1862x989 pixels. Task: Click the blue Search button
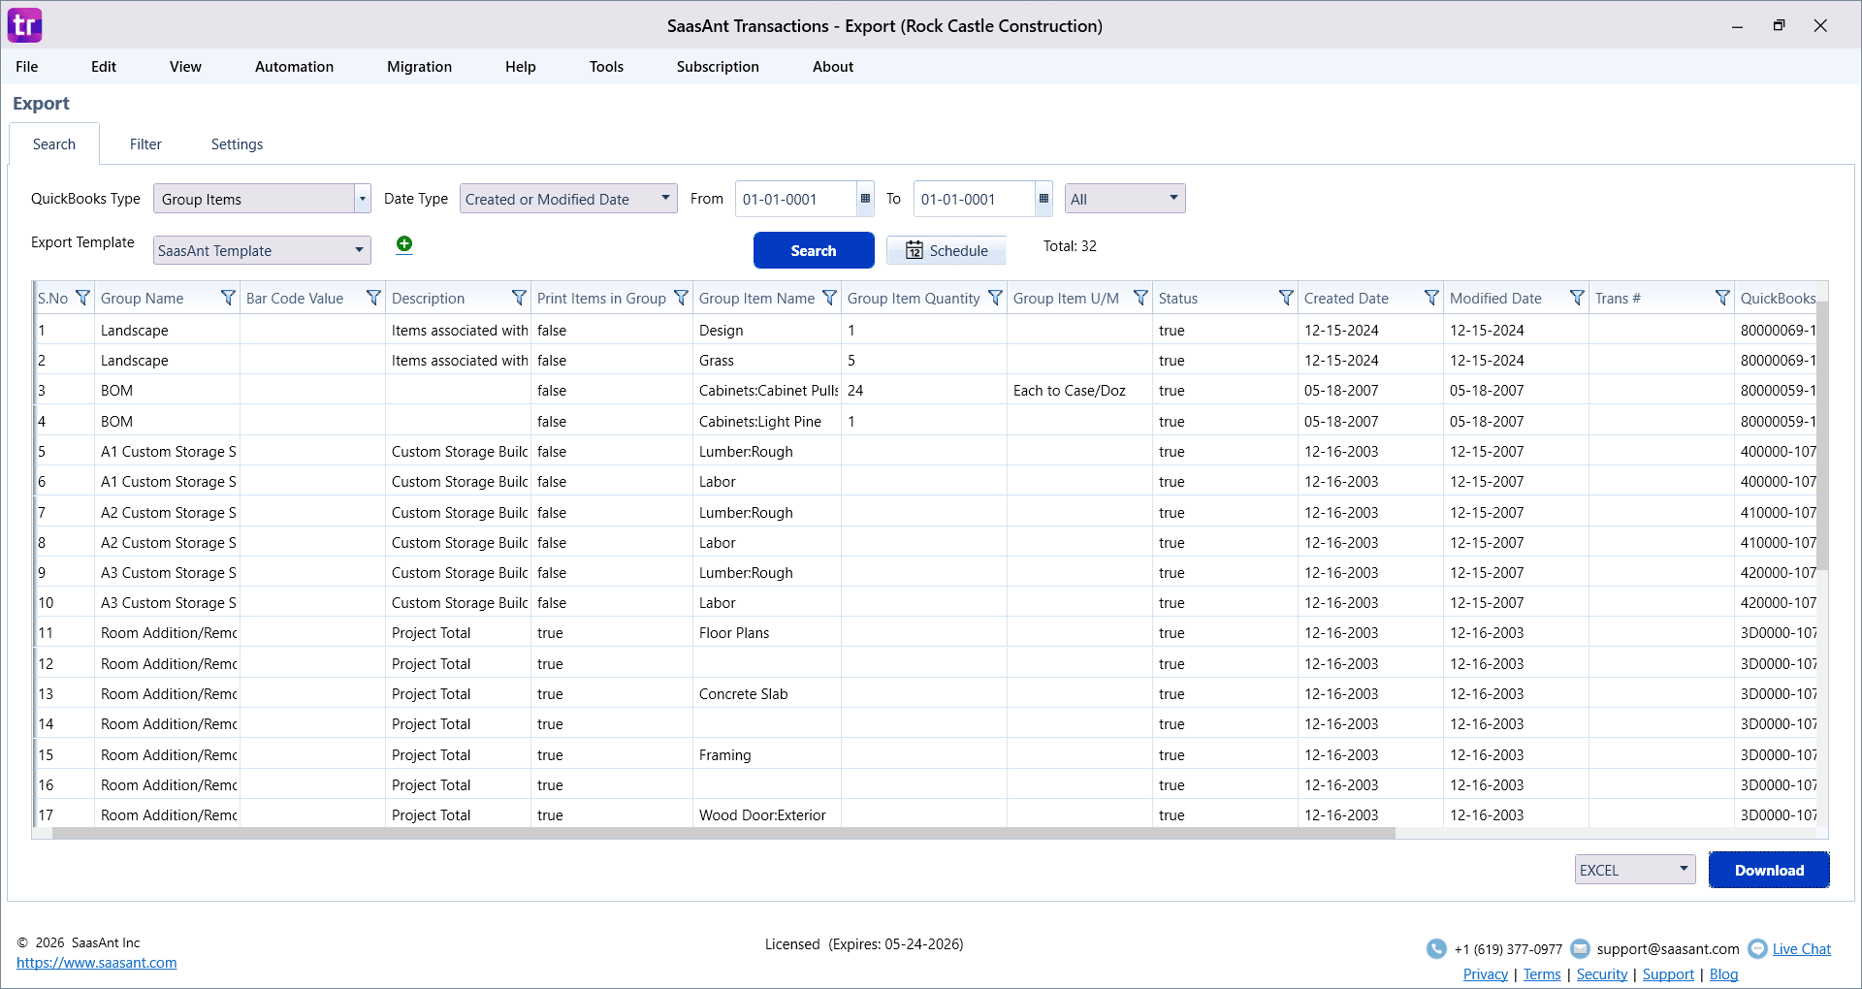pos(814,250)
